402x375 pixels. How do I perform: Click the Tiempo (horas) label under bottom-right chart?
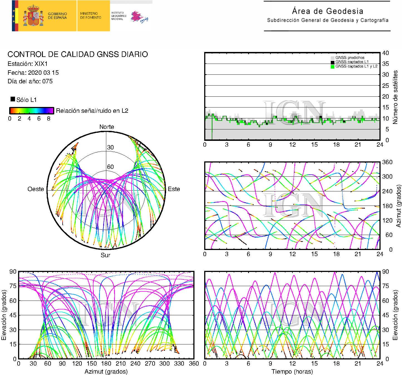(x=292, y=371)
